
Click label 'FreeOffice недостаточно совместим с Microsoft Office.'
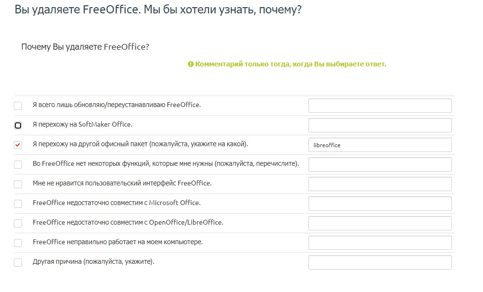(116, 203)
